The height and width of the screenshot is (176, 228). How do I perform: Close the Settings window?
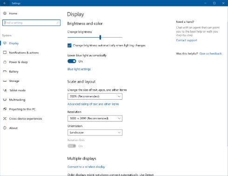click(x=223, y=3)
